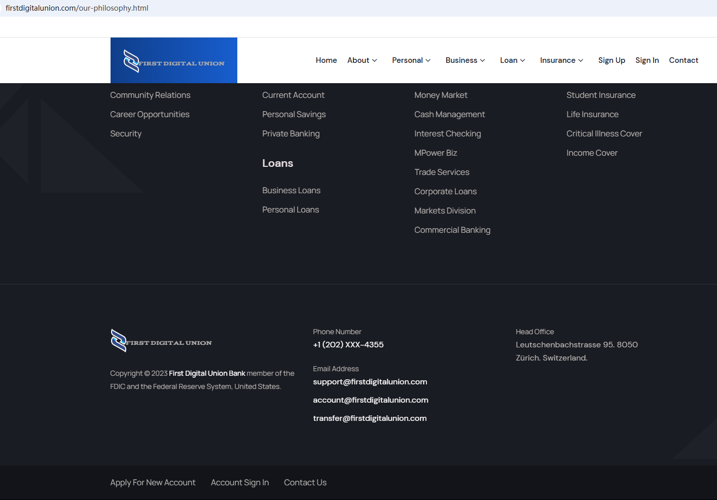Open Contact in the header navigation
The width and height of the screenshot is (717, 500).
(x=684, y=60)
